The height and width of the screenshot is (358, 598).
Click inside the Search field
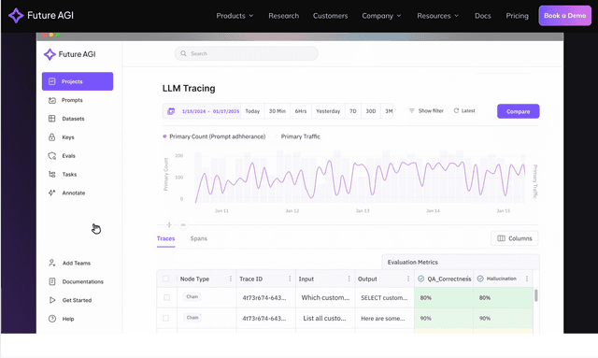tap(247, 53)
